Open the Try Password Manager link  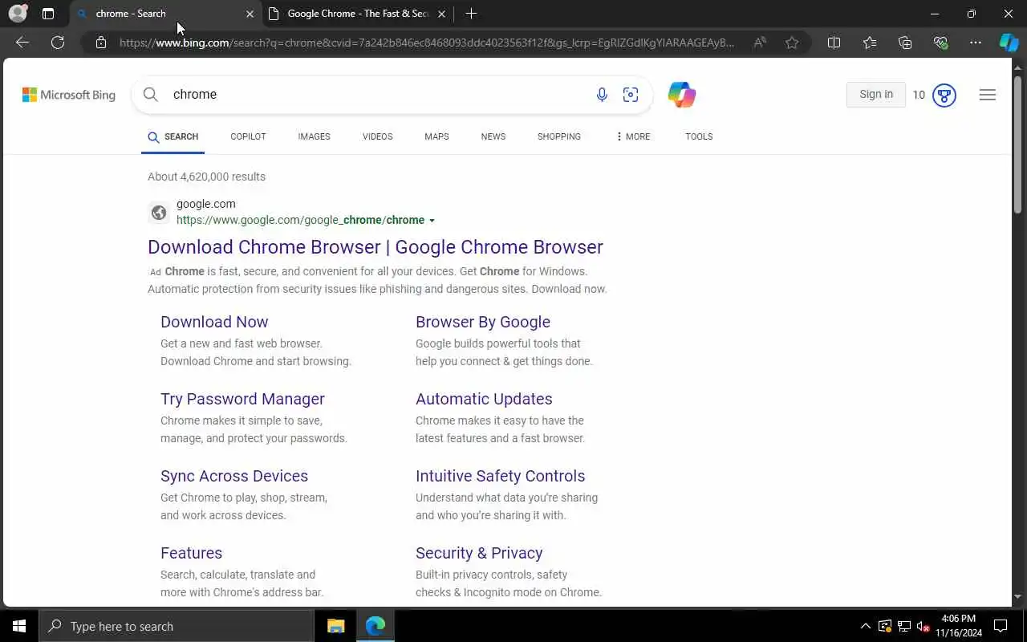tap(242, 399)
